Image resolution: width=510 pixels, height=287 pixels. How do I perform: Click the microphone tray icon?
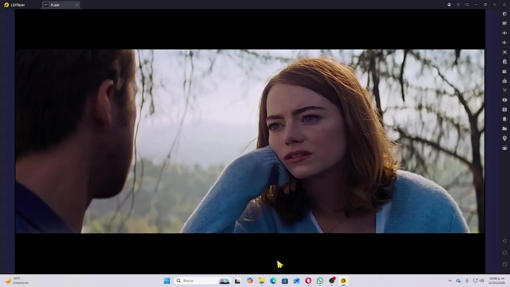point(467,281)
